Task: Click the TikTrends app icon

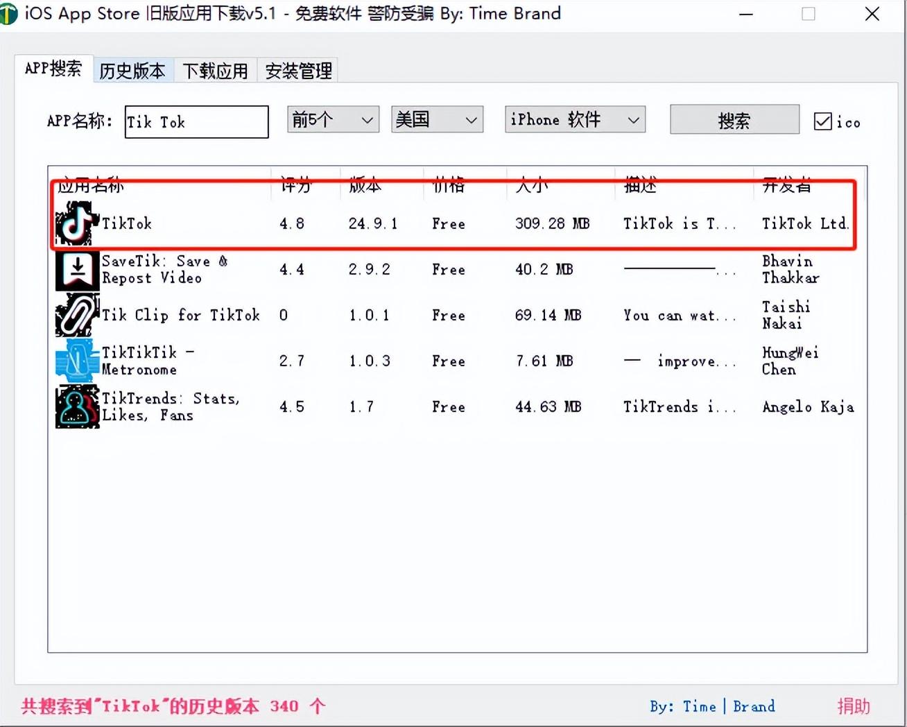Action: click(x=77, y=407)
